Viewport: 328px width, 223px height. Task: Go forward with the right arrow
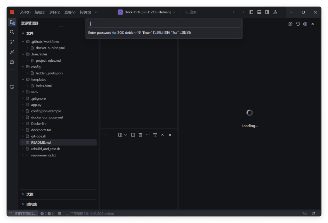(x=242, y=12)
